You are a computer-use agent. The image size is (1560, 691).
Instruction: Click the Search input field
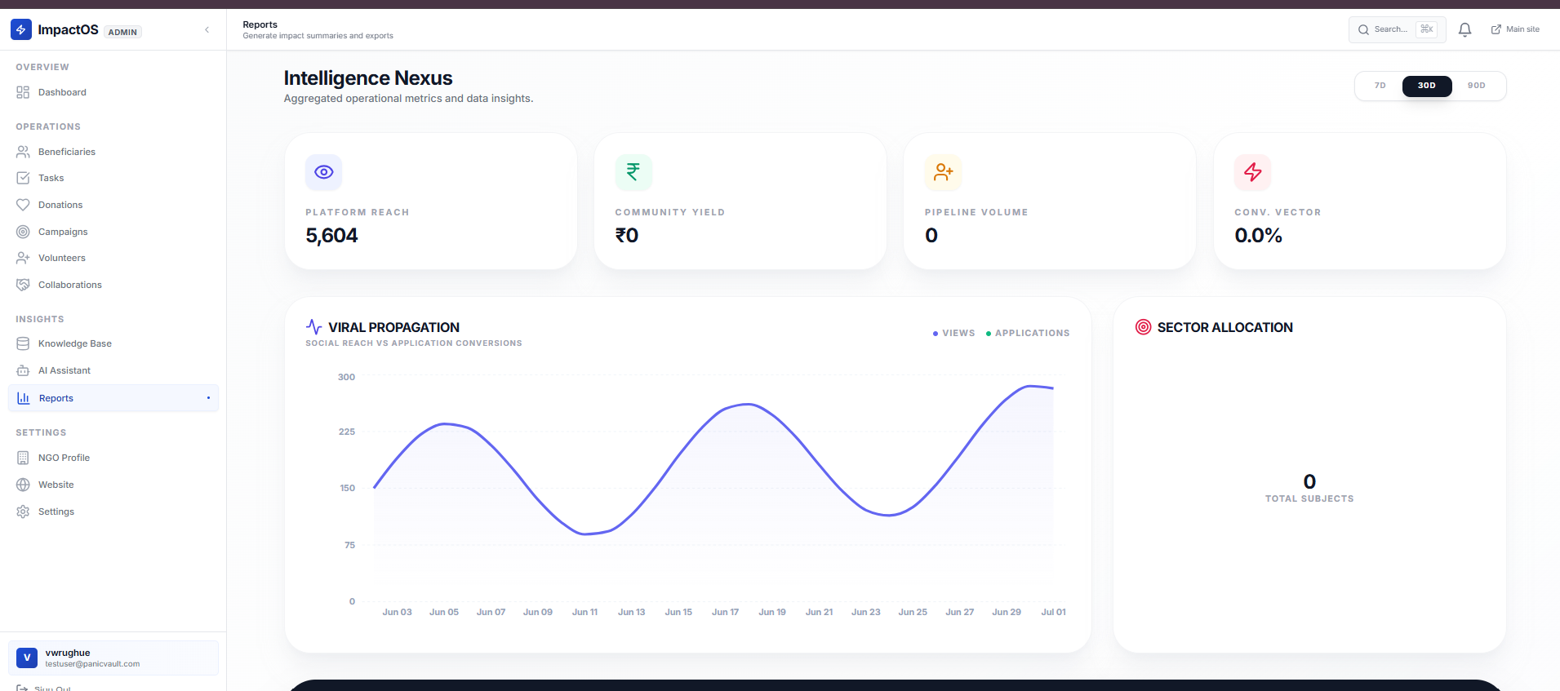coord(1397,29)
